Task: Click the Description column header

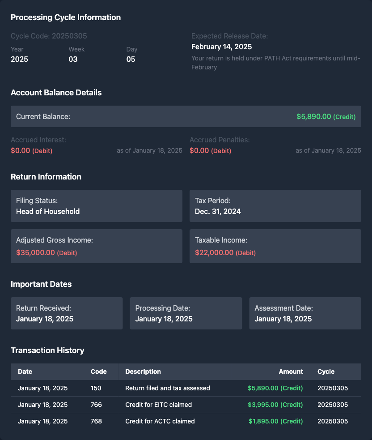Action: coord(143,372)
